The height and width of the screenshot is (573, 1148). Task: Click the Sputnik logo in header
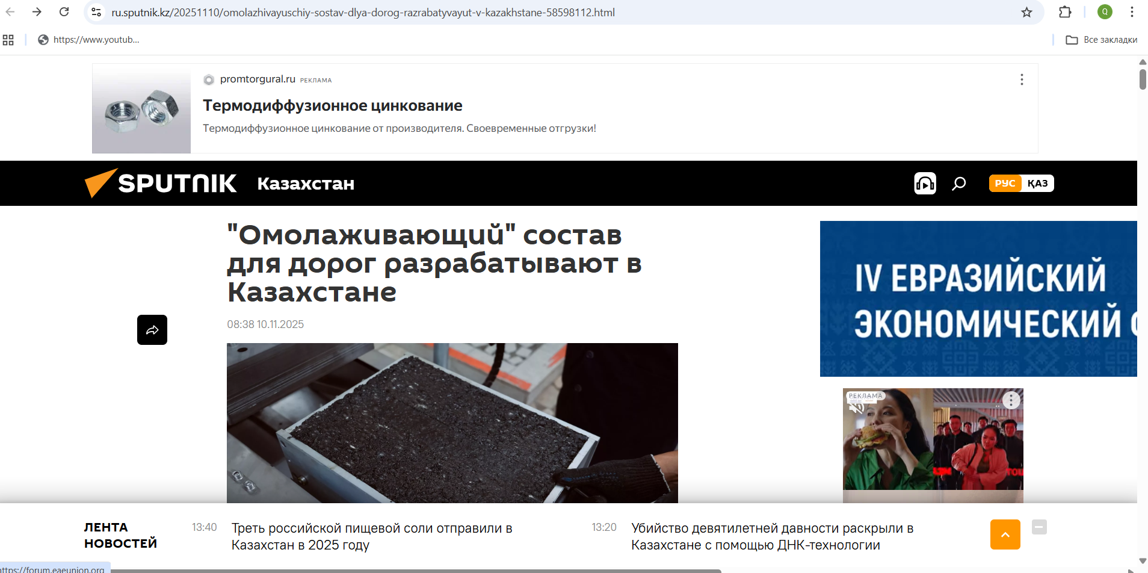161,183
